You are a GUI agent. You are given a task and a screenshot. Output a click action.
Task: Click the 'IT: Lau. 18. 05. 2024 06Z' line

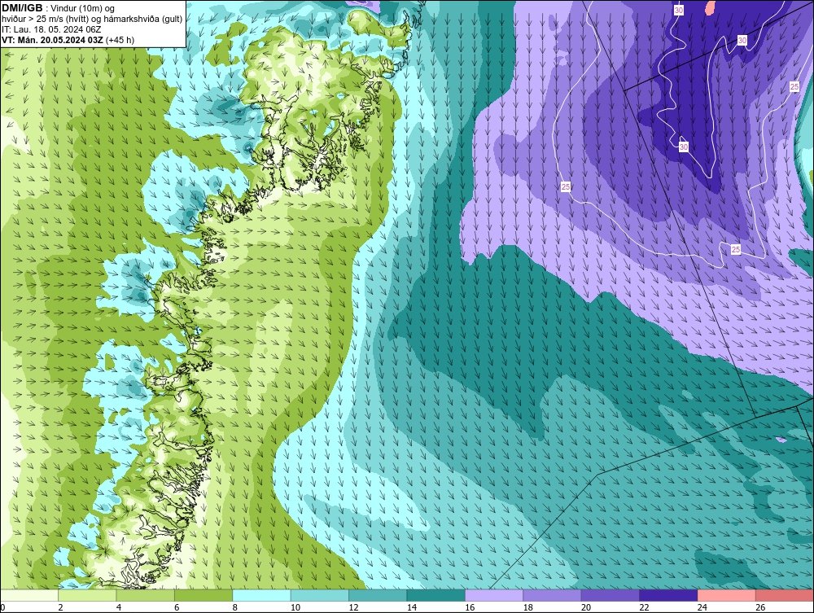[x=51, y=29]
